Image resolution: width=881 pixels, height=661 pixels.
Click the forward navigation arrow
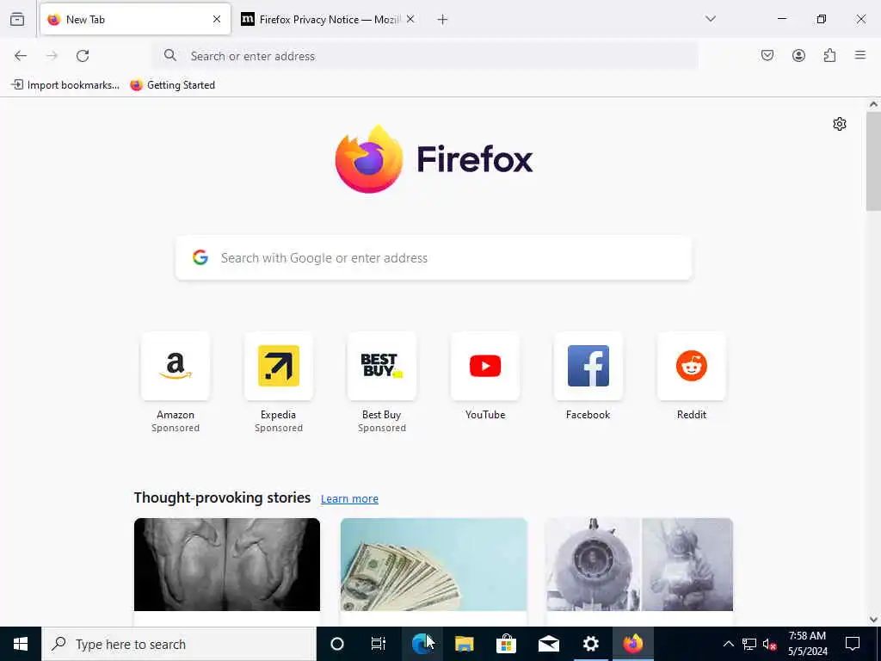[52, 56]
